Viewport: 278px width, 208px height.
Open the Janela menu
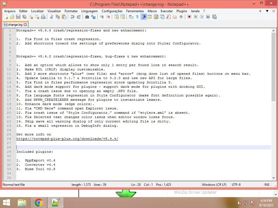tap(195, 11)
